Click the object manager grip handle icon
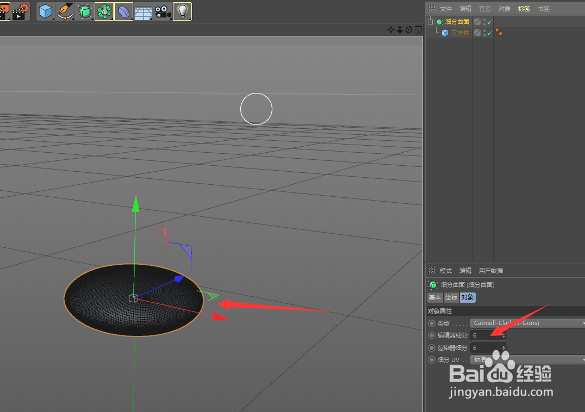The width and height of the screenshot is (585, 412). tap(432, 8)
